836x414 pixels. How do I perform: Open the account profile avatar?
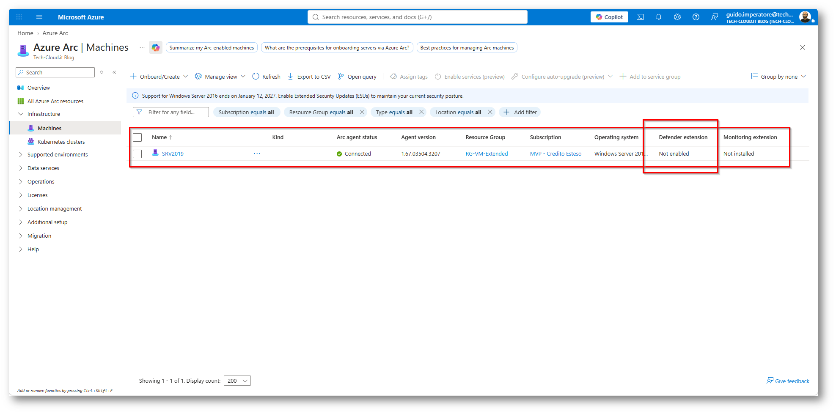(x=805, y=17)
